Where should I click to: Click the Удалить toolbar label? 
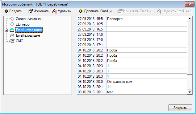64,11
